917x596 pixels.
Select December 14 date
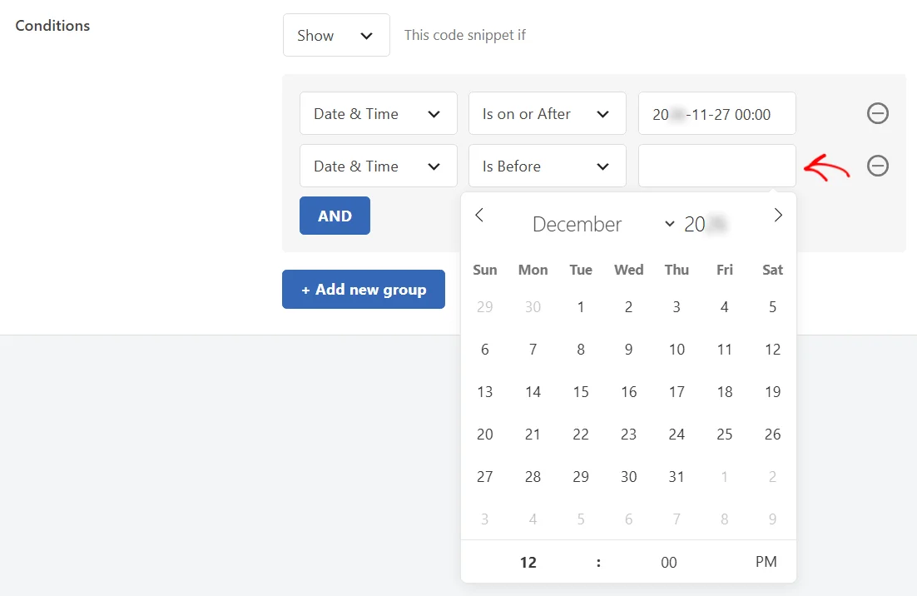pyautogui.click(x=533, y=392)
